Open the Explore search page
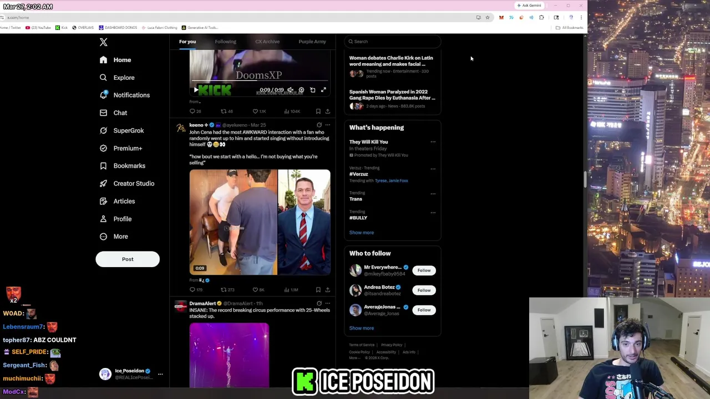This screenshot has width=710, height=399. click(x=117, y=78)
